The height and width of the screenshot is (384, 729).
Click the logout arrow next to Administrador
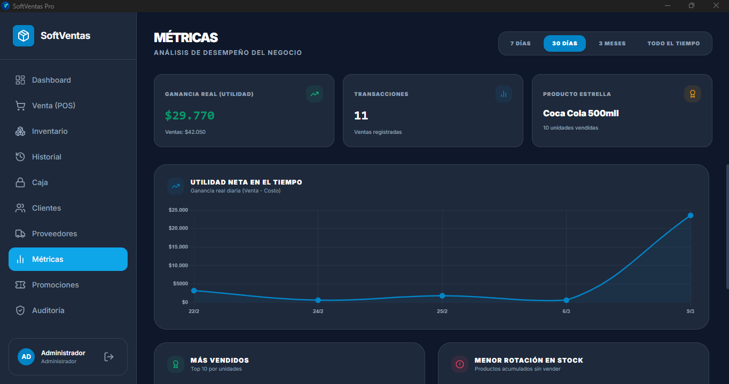pos(108,356)
